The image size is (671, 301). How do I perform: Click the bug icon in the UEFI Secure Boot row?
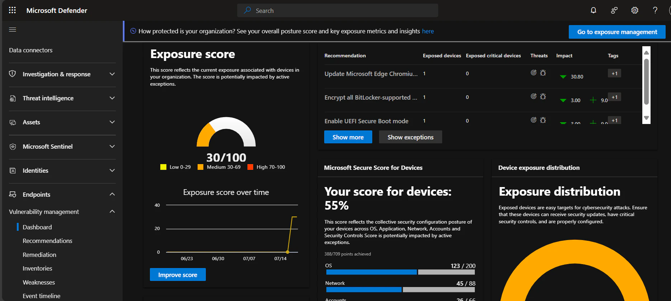coord(543,120)
